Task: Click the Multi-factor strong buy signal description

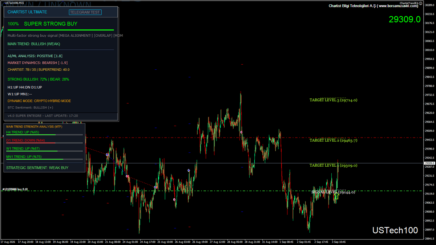Action: pos(65,36)
